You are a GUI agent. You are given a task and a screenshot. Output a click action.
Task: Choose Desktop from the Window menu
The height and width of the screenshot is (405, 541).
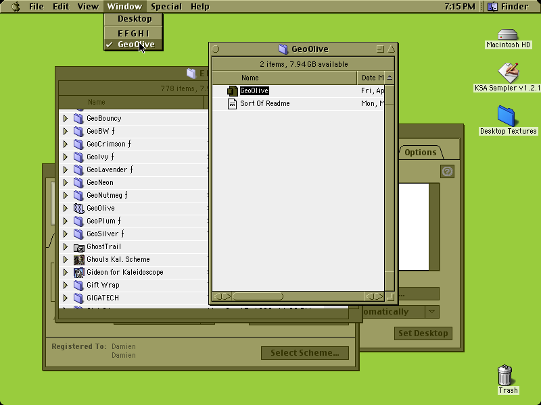coord(133,19)
